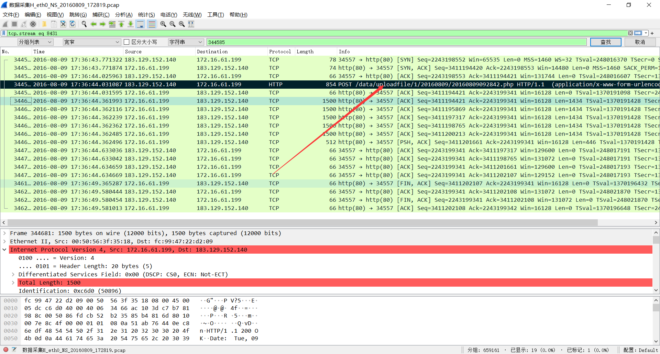Go back with the left green arrow
This screenshot has height=354, width=660.
93,24
